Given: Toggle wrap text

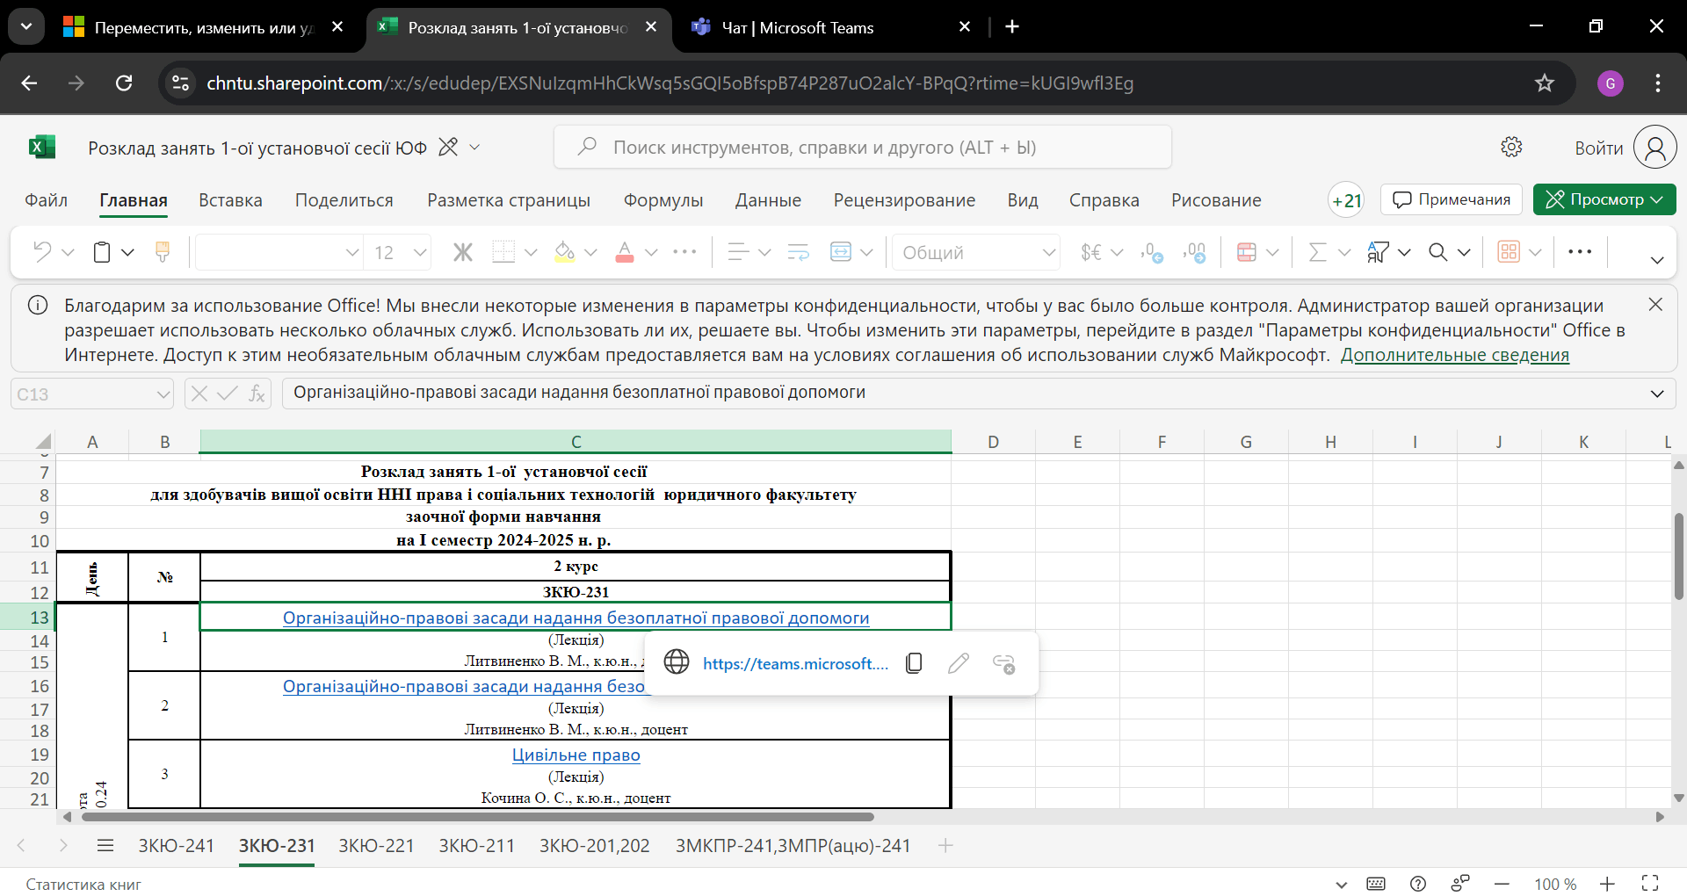Looking at the screenshot, I should tap(799, 252).
